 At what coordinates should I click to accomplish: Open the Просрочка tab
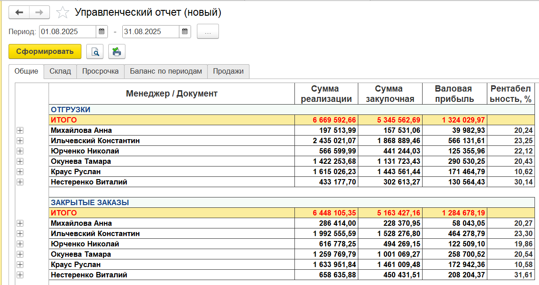100,71
